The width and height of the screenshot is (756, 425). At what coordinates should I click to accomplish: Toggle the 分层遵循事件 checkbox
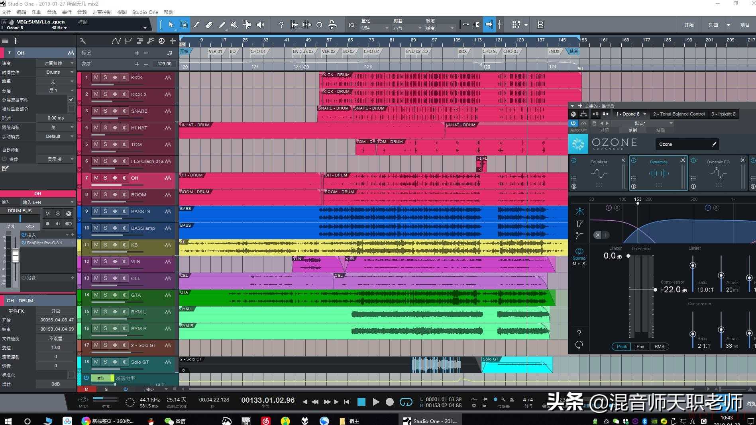71,100
